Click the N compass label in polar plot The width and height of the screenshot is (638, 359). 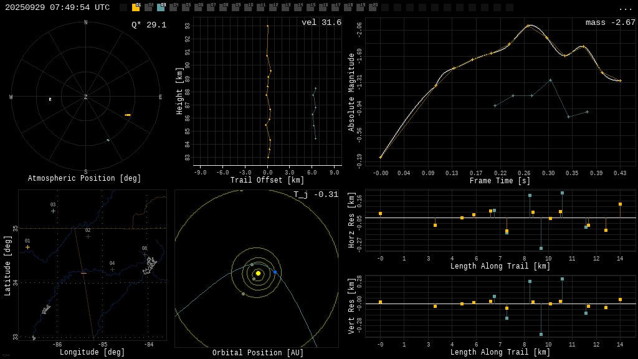pyautogui.click(x=85, y=22)
